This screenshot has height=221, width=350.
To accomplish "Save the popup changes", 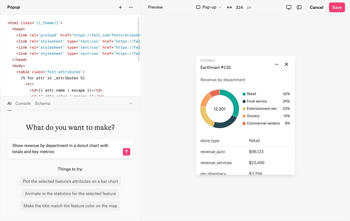I will click(x=337, y=7).
